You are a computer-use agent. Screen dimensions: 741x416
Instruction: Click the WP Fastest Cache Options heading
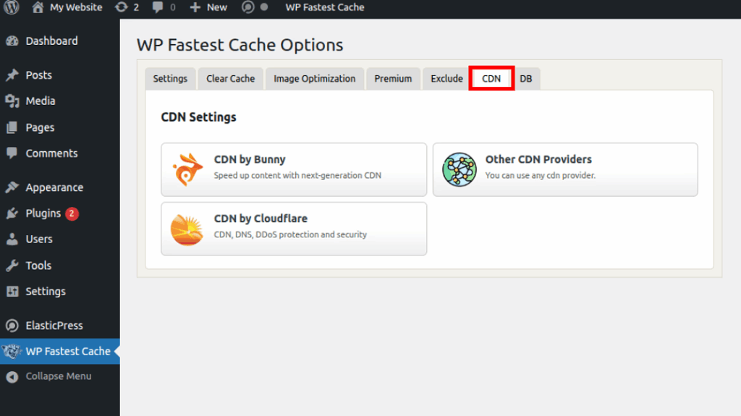tap(240, 45)
